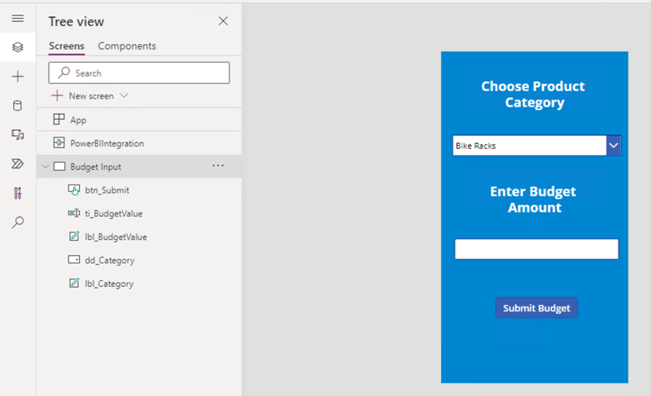Image resolution: width=651 pixels, height=396 pixels.
Task: Click the Insert plus icon in left rail
Action: click(x=17, y=76)
